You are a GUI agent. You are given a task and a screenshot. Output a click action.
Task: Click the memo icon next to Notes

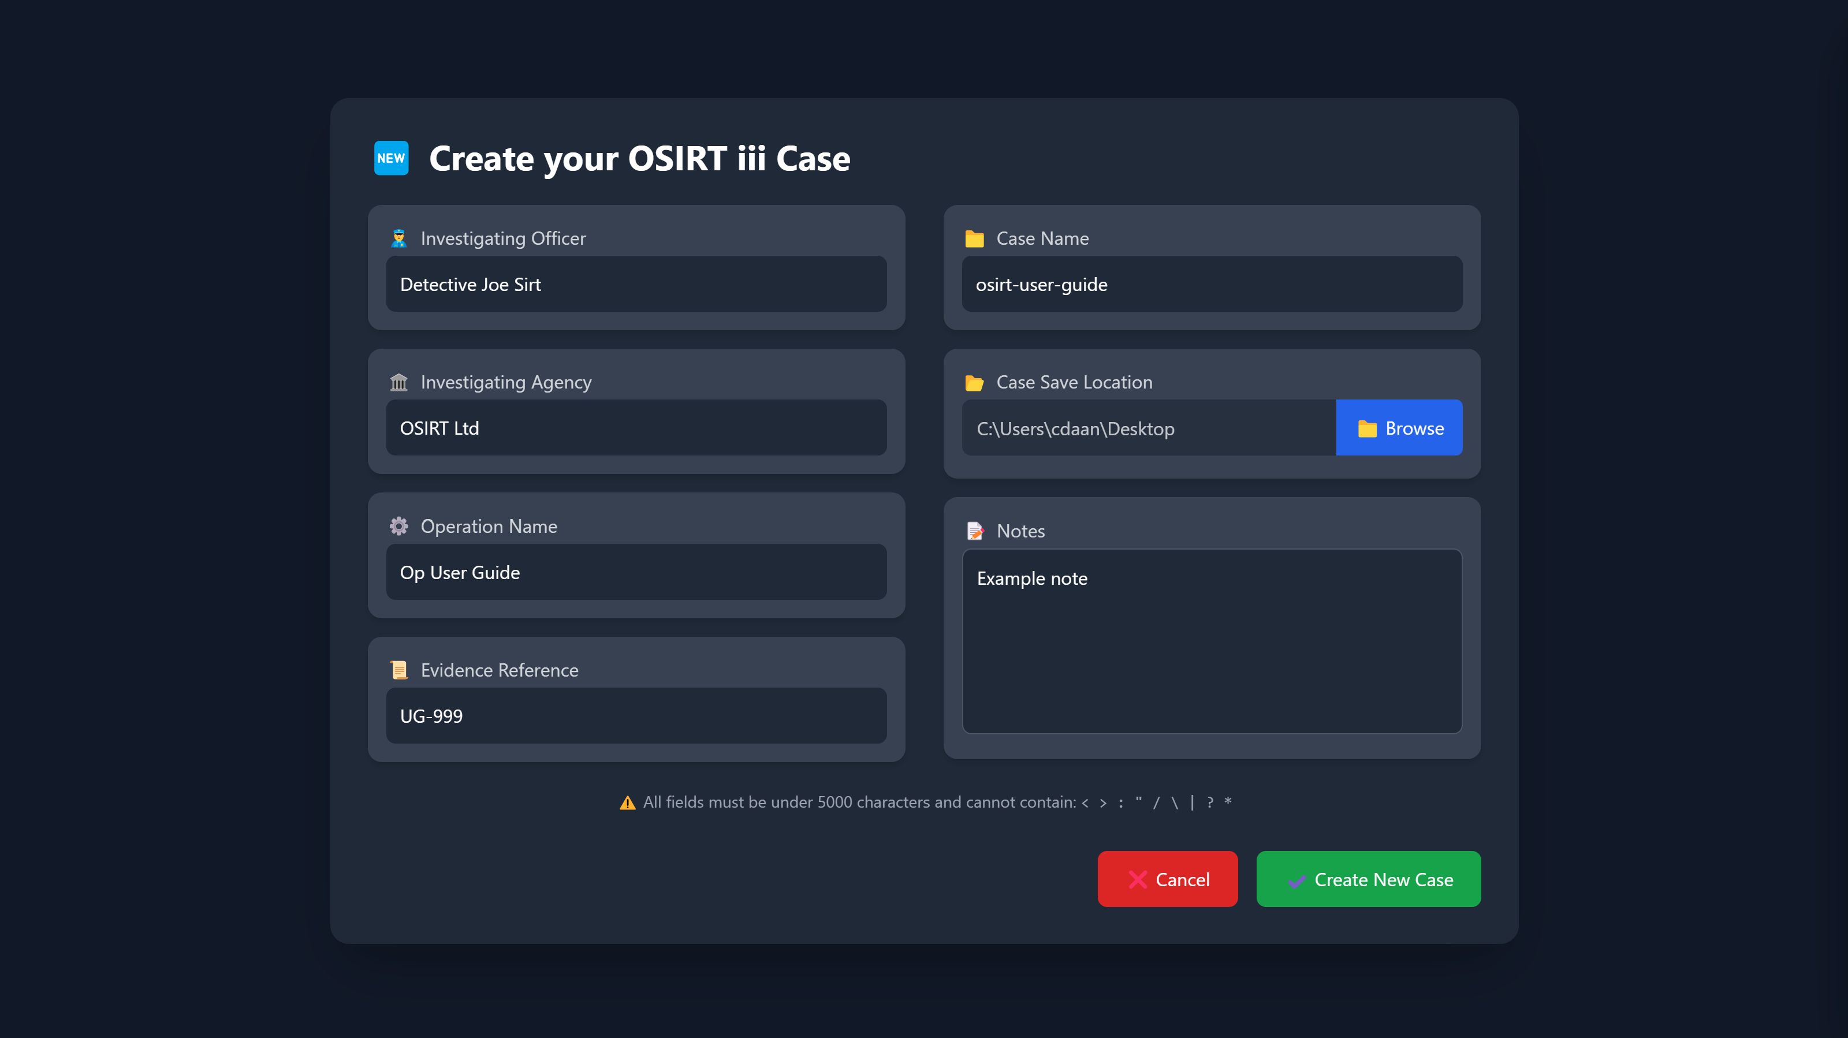click(974, 531)
